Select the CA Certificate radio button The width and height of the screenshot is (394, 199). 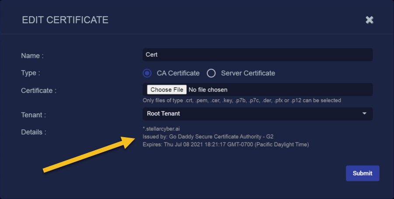click(x=147, y=73)
